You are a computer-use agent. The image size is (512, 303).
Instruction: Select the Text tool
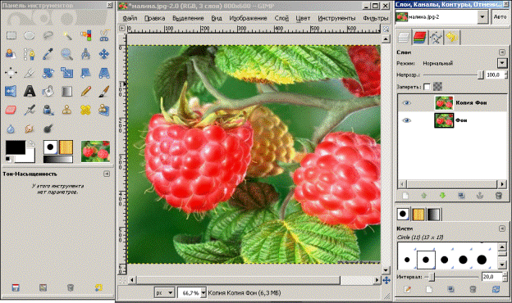(x=30, y=91)
